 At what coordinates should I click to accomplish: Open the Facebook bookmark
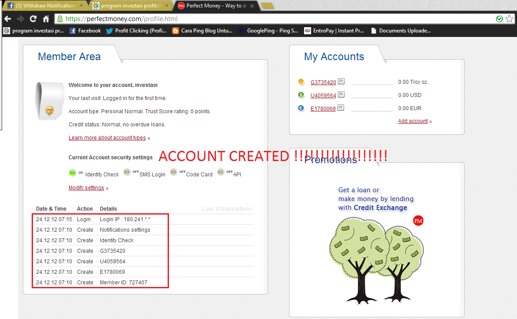[85, 31]
